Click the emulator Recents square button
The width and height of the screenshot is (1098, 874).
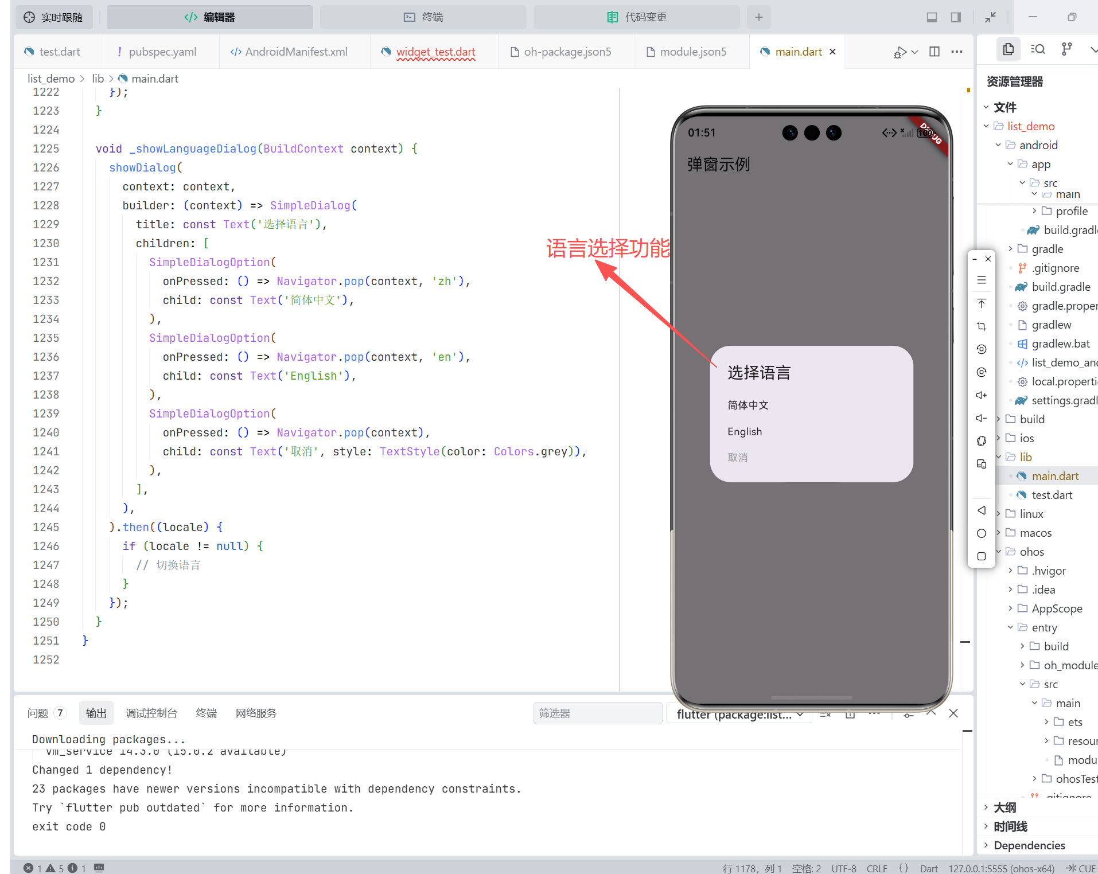[x=982, y=556]
